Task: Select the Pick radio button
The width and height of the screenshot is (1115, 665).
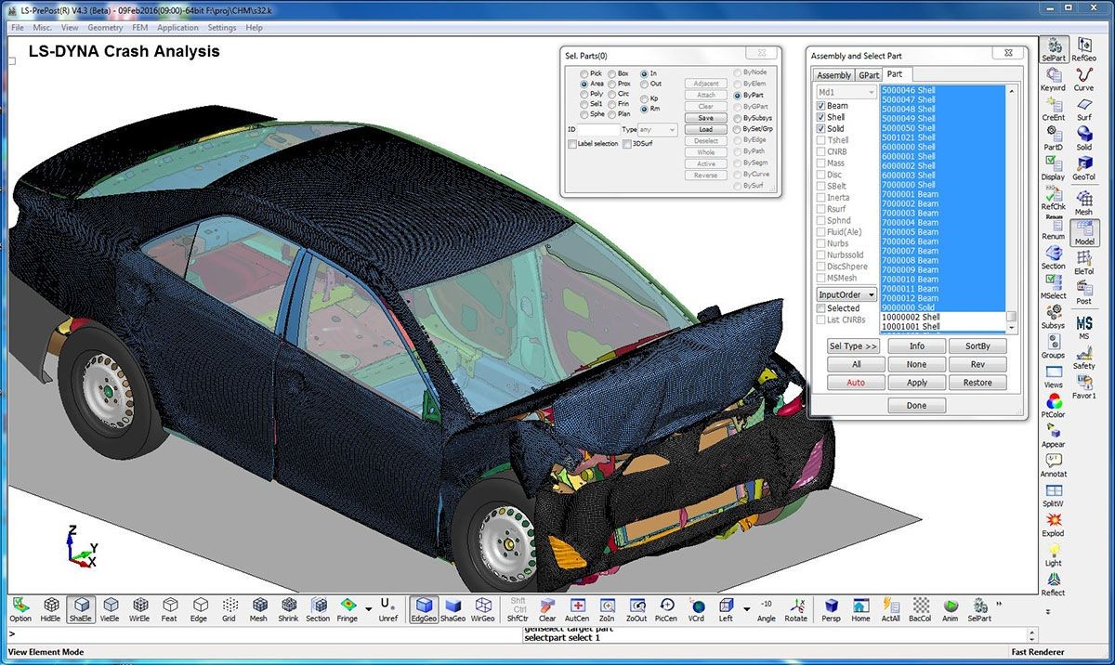Action: [584, 73]
